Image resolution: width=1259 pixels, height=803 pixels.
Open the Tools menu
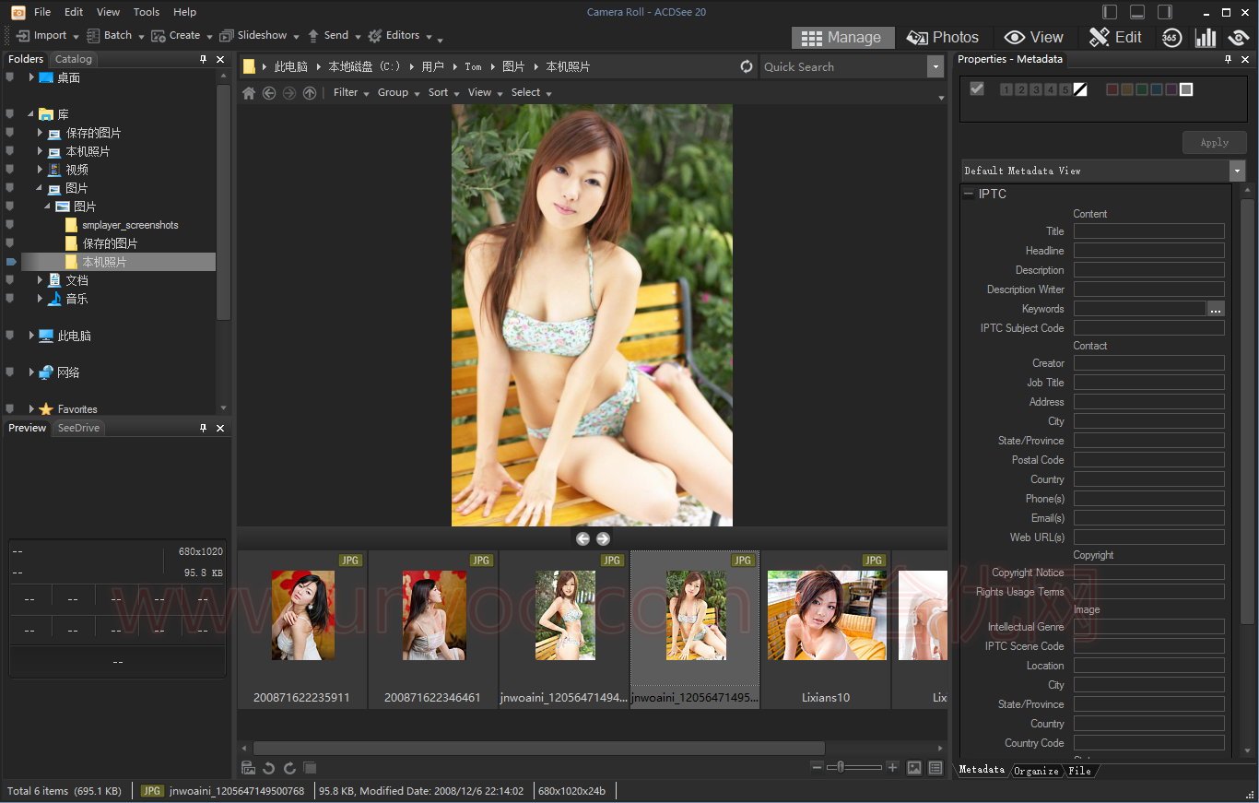147,12
